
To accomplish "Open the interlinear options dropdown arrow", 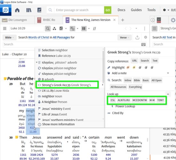I will tap(77, 29).
